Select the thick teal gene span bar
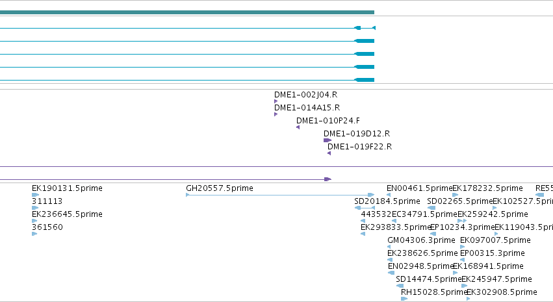553x302 pixels. click(x=187, y=12)
